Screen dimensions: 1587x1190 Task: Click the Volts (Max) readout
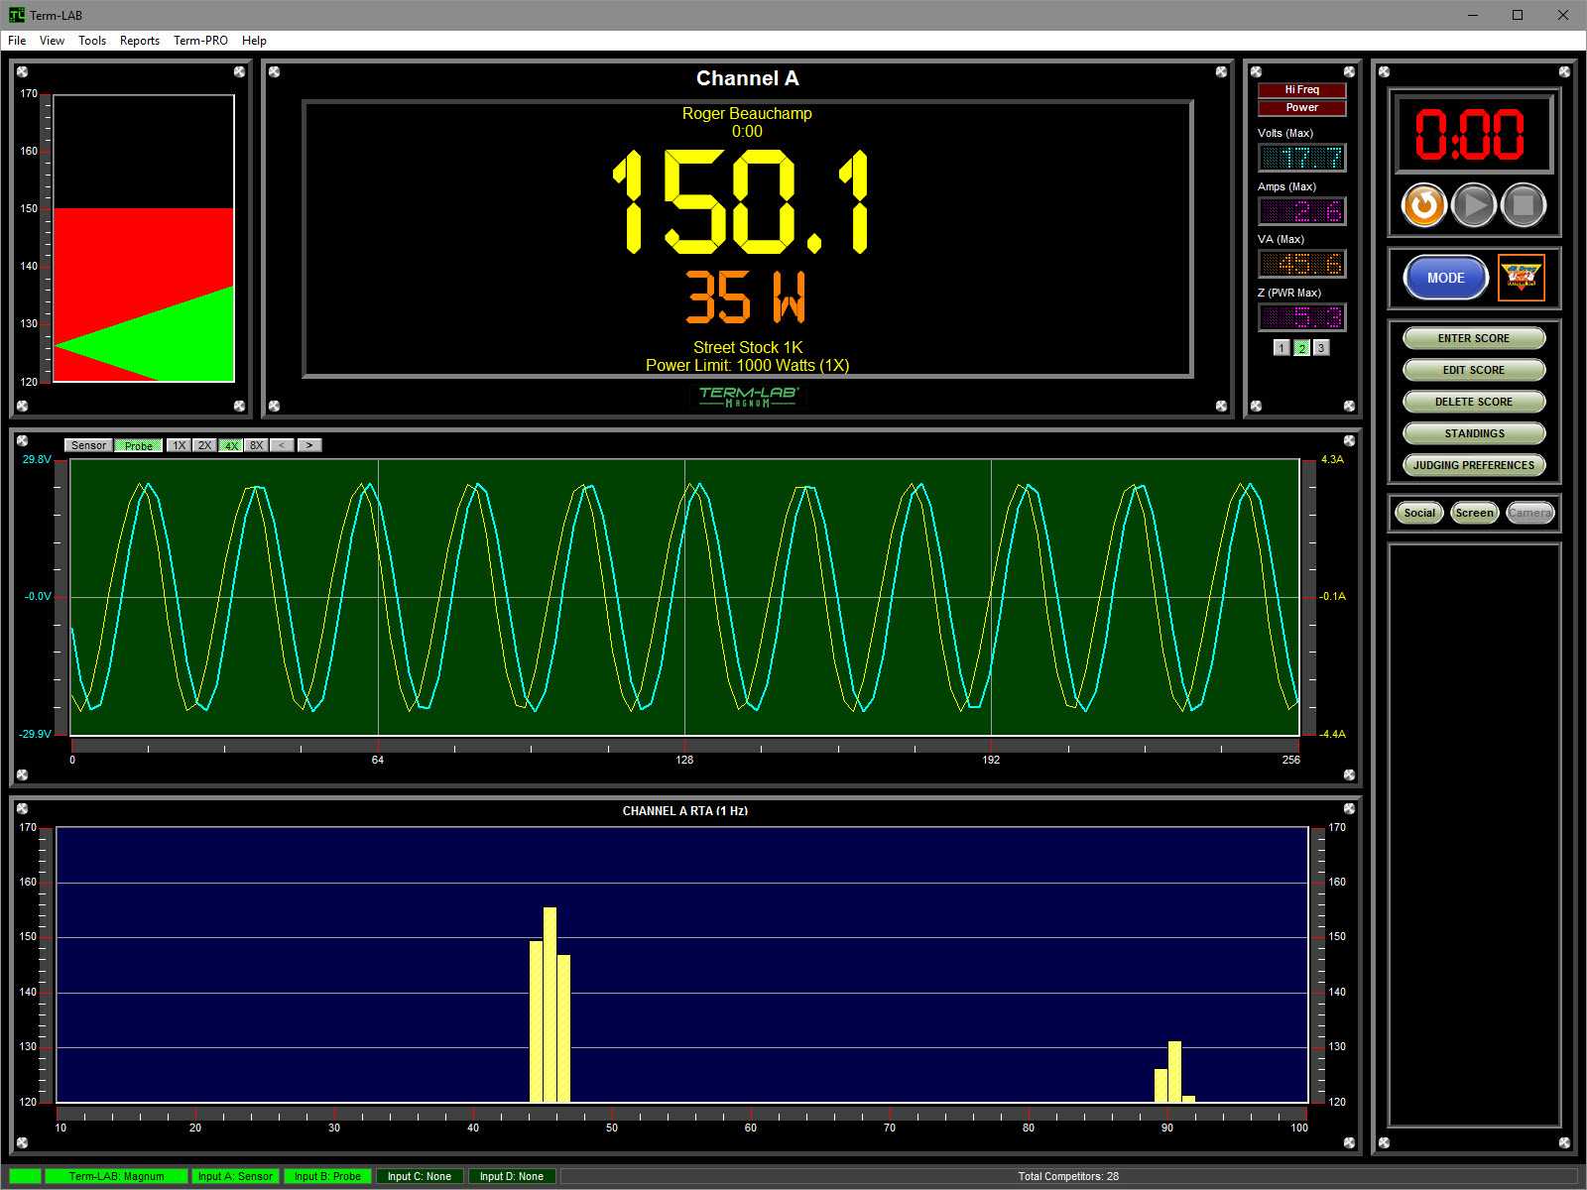tap(1302, 158)
